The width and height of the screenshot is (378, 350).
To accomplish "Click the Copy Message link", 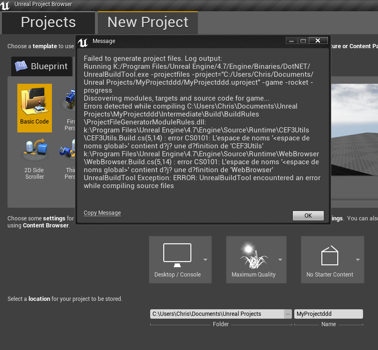I will (x=102, y=213).
